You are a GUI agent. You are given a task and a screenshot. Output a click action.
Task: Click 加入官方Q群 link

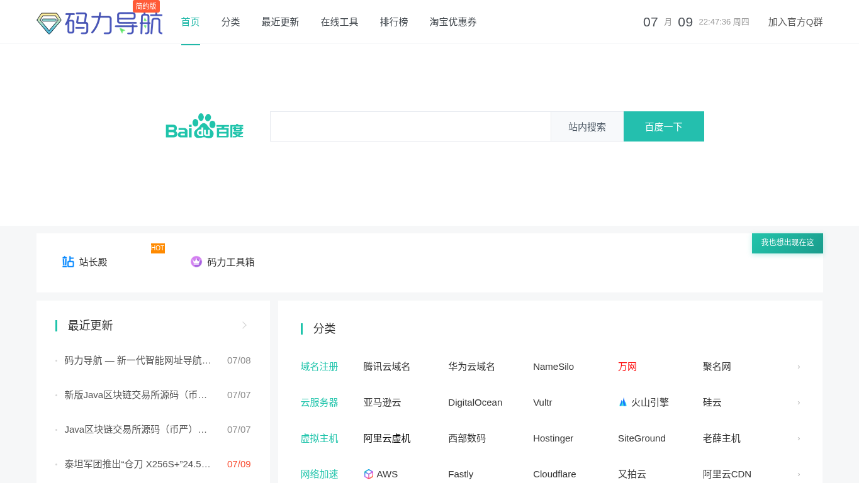pos(795,22)
